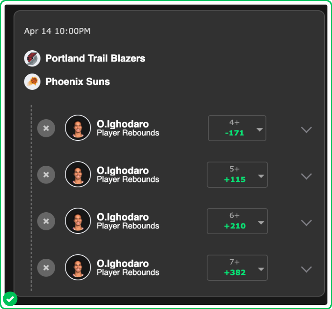Open the 5+ +115 odds dropdown
Screen dimensions: 332x309
pyautogui.click(x=237, y=175)
